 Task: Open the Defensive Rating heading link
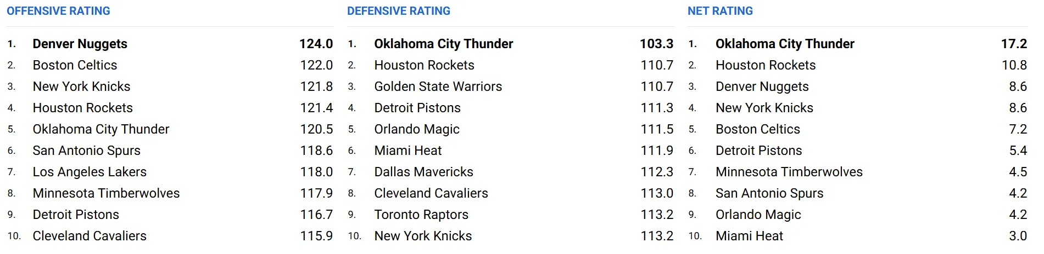point(399,11)
